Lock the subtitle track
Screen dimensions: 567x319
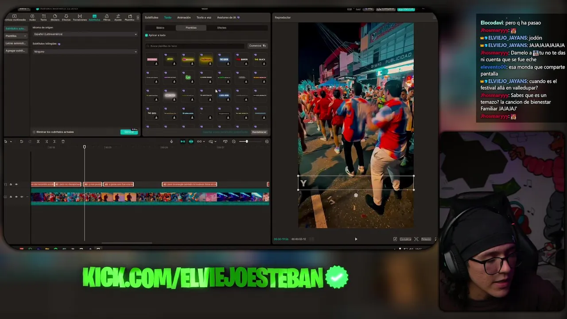click(11, 184)
